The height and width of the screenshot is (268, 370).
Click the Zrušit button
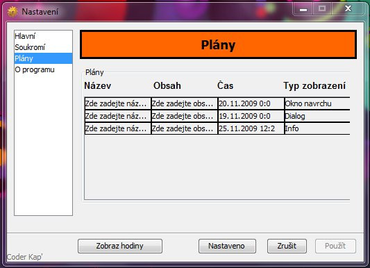287,246
